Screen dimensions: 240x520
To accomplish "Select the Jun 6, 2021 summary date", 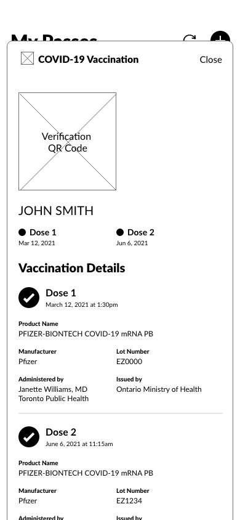I will coord(132,243).
